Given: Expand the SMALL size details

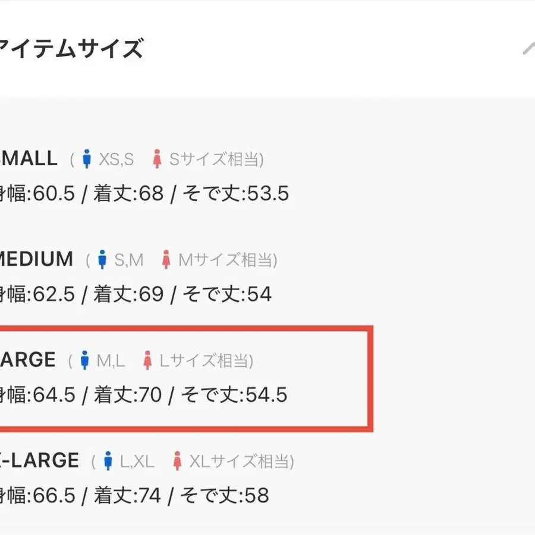Looking at the screenshot, I should pyautogui.click(x=30, y=158).
